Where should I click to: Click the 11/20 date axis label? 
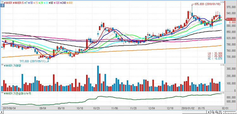[x=133, y=108]
